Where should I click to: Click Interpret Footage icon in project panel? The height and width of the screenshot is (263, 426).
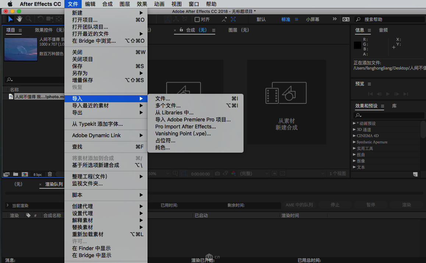click(7, 174)
